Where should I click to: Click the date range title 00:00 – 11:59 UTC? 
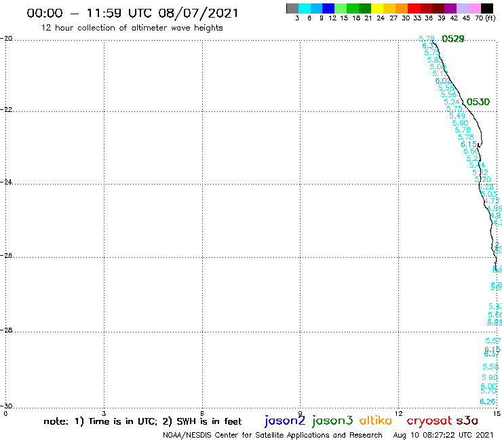pos(132,14)
